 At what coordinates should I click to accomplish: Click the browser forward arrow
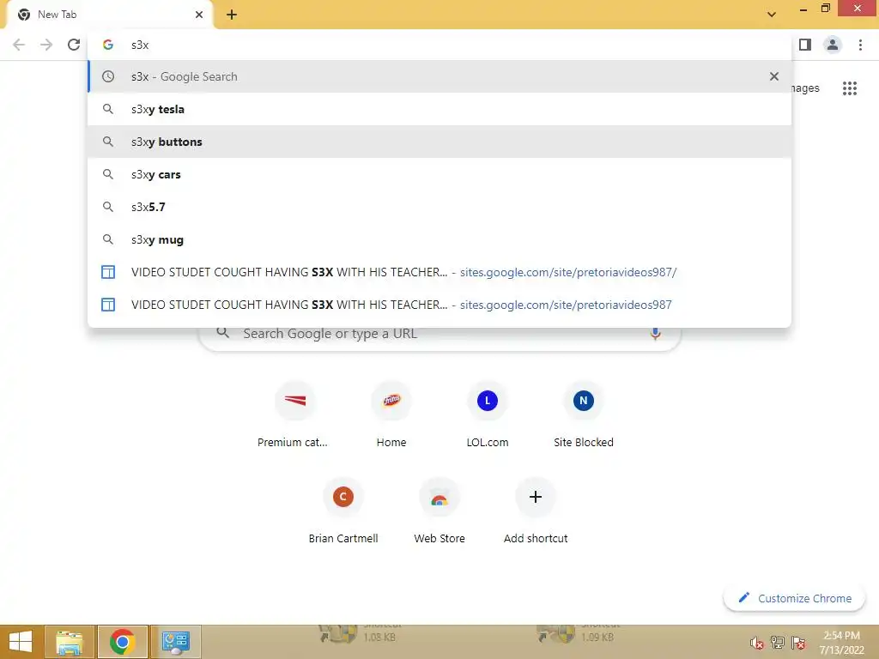pyautogui.click(x=46, y=45)
